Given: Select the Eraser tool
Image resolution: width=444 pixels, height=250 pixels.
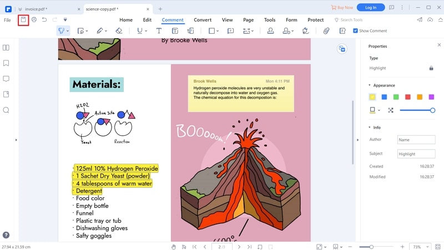Looking at the screenshot, I should [x=119, y=30].
